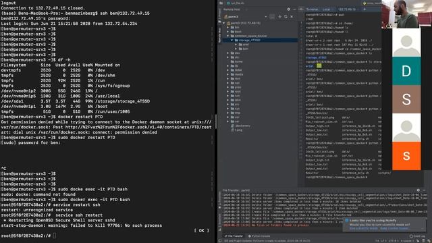Click the 'sudo docker exec -it PTD bash' command line

[94, 200]
